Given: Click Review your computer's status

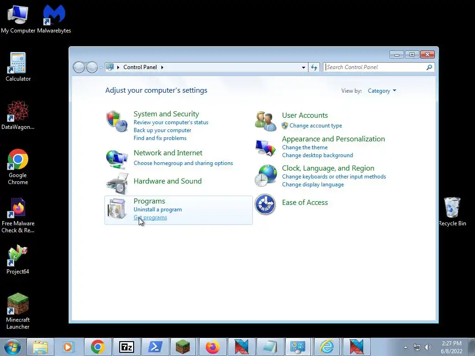Looking at the screenshot, I should pyautogui.click(x=171, y=122).
